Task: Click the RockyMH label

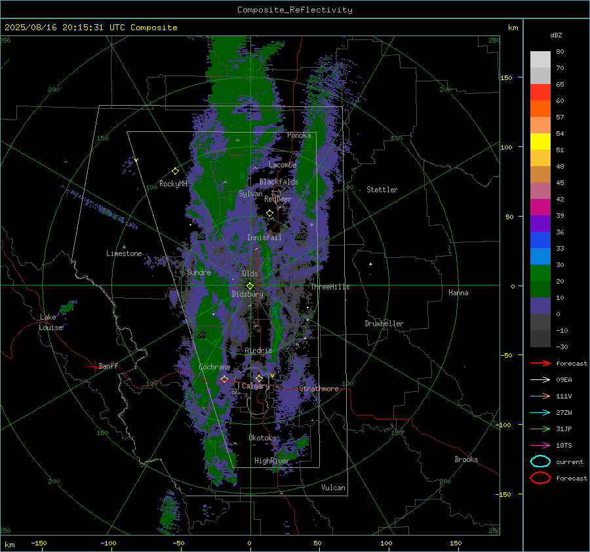Action: (173, 184)
